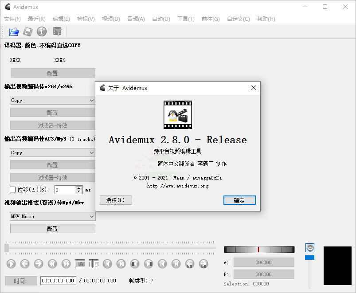Save the project using the floppy disk icon
Image resolution: width=356 pixels, height=293 pixels.
coord(27,31)
